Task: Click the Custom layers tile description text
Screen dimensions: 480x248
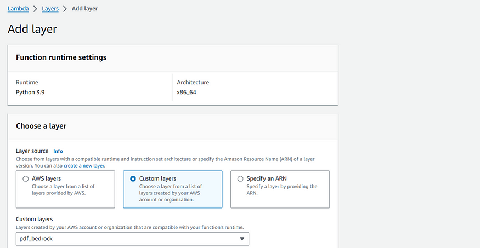Action: pyautogui.click(x=171, y=193)
